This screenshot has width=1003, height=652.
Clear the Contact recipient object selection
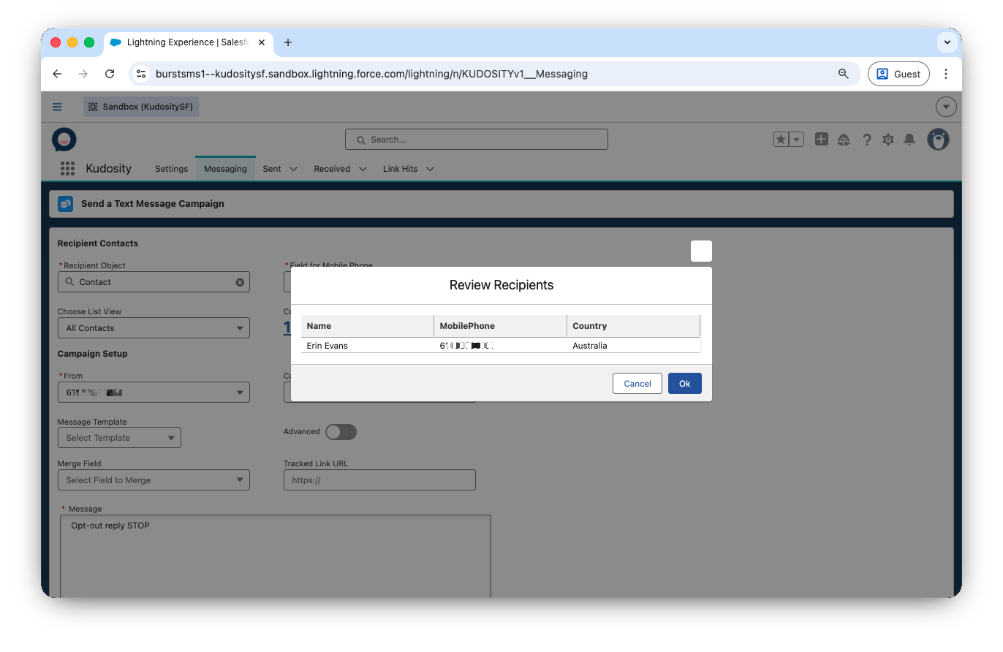[240, 282]
